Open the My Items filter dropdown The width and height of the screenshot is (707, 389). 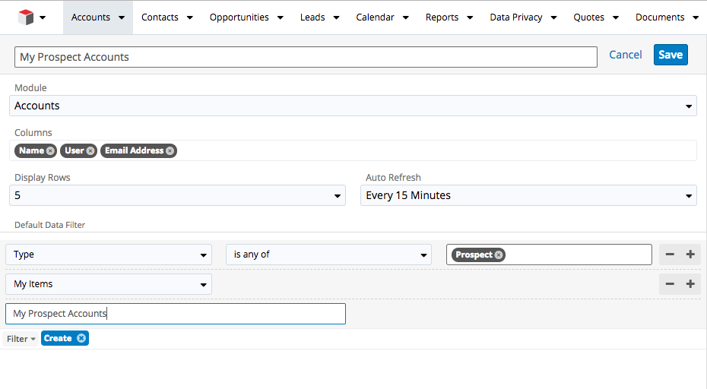point(109,284)
